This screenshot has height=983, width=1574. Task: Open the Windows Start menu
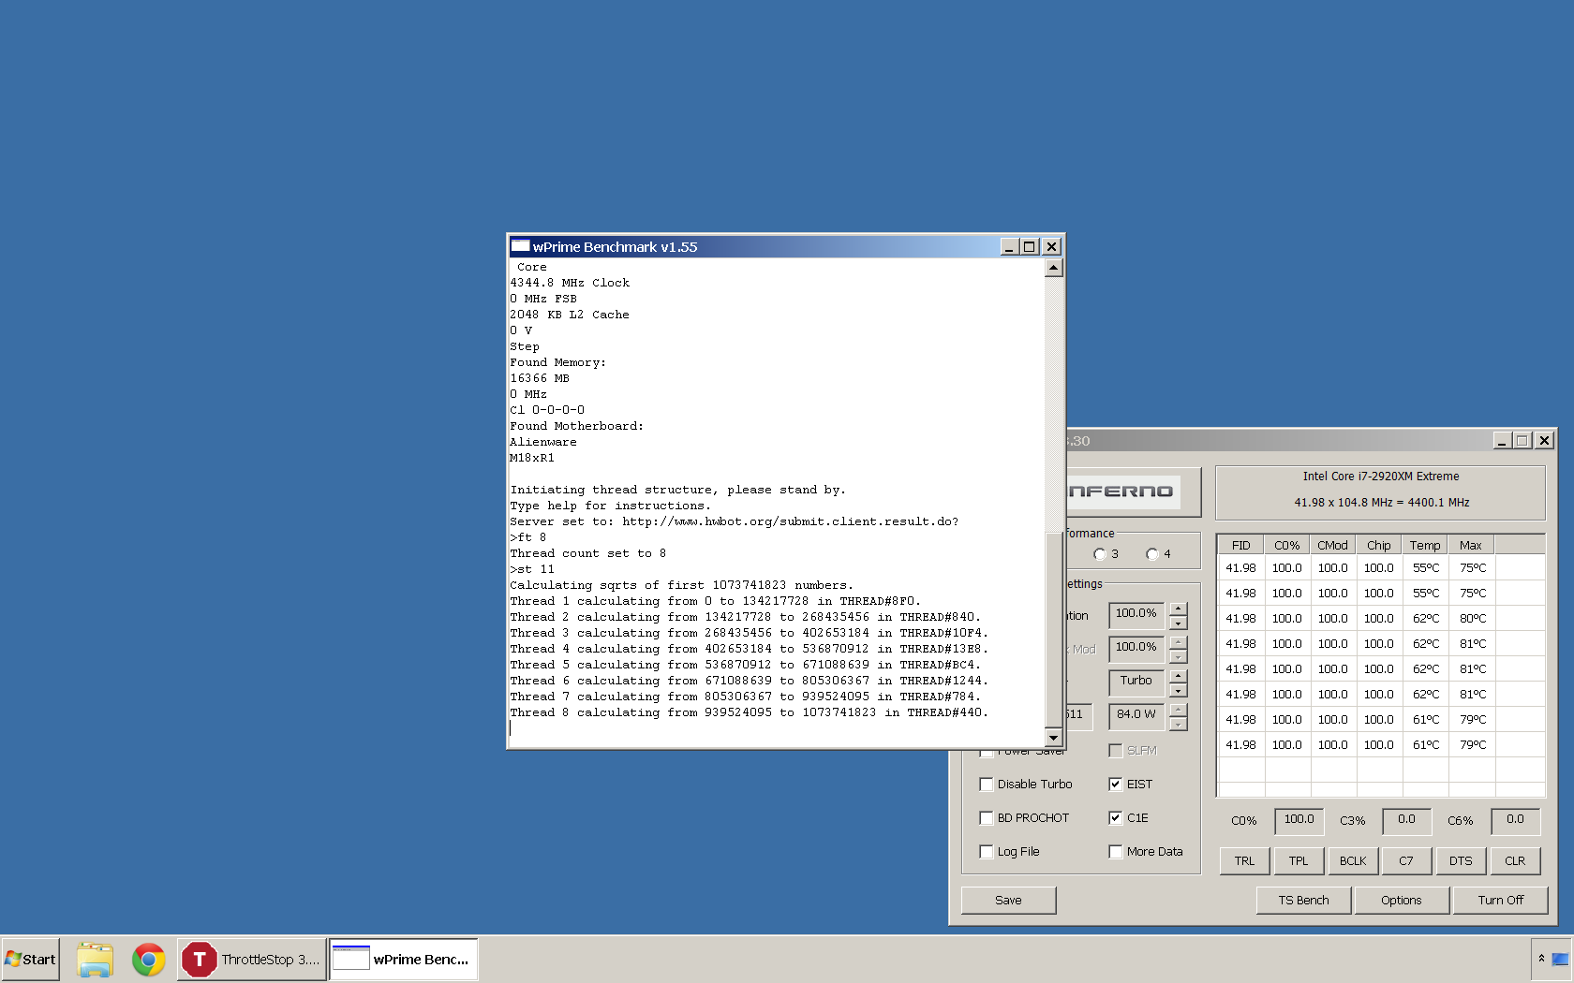pos(31,960)
